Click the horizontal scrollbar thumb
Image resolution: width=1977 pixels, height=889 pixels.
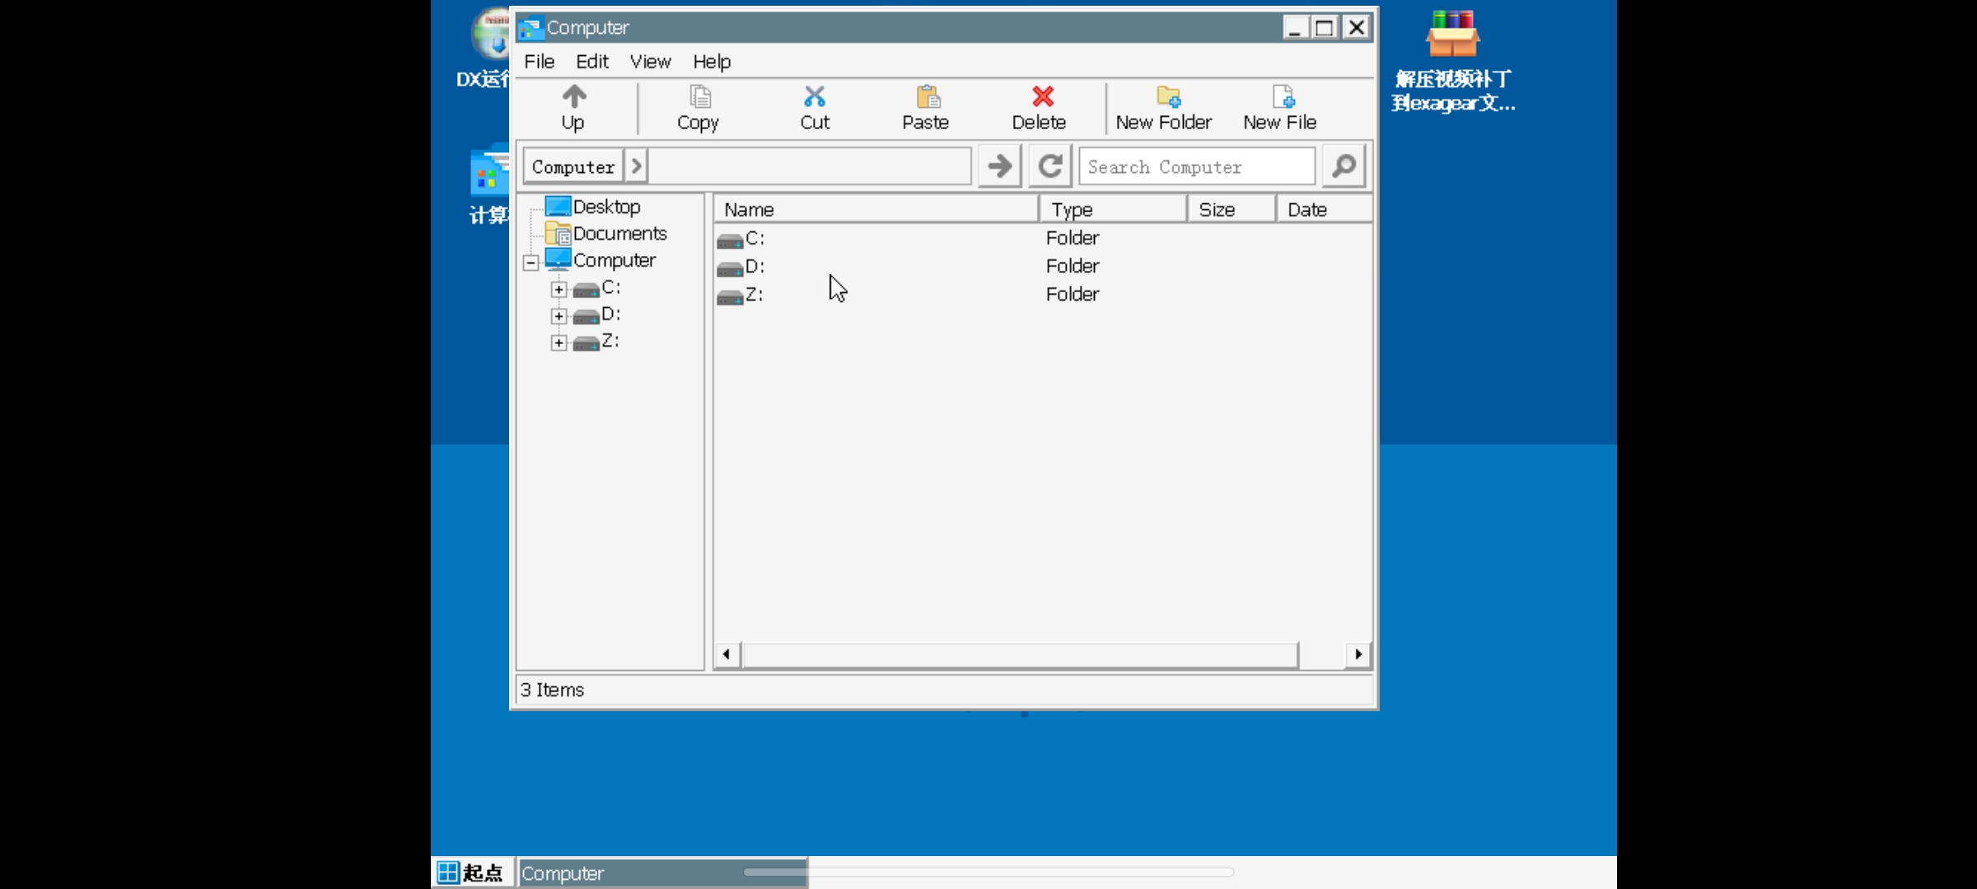[1020, 654]
